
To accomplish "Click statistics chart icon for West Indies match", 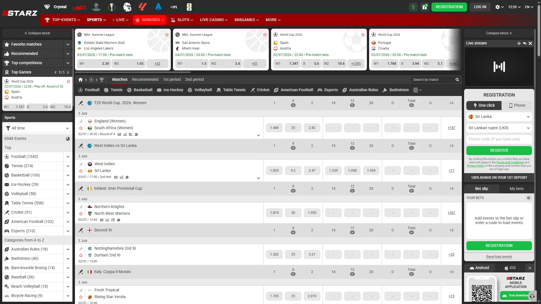I will [x=116, y=177].
